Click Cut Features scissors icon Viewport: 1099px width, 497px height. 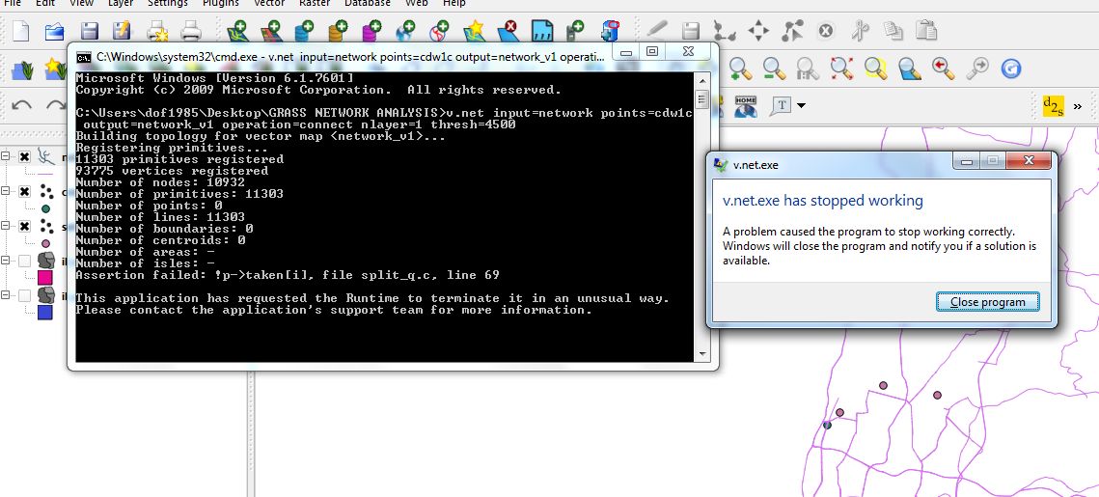pyautogui.click(x=860, y=31)
